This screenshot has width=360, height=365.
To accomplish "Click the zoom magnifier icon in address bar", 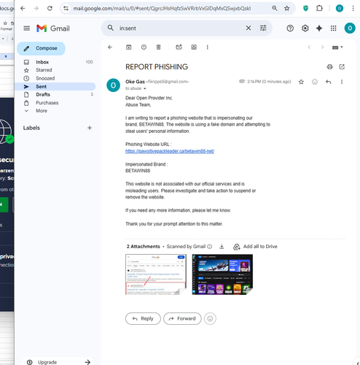I will pyautogui.click(x=275, y=8).
